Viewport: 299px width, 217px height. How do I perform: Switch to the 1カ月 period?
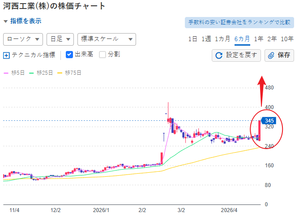(x=222, y=39)
